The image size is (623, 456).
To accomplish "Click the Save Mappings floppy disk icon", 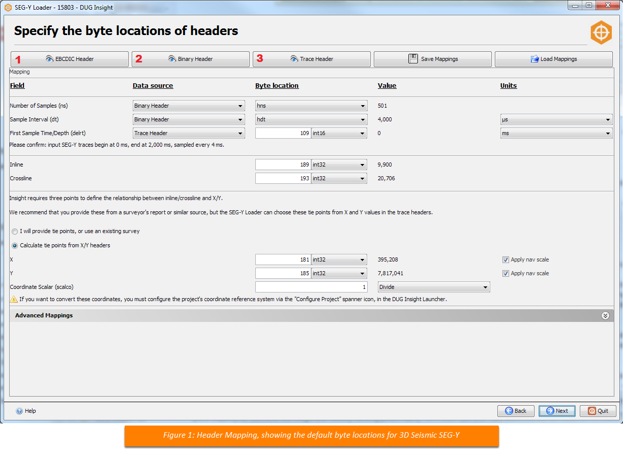I will (x=413, y=59).
